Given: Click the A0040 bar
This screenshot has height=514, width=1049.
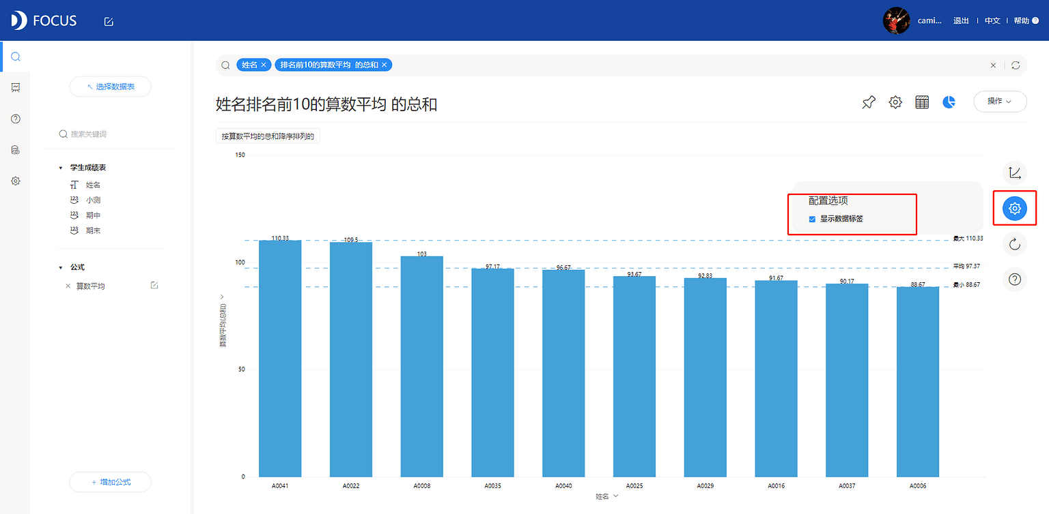Looking at the screenshot, I should [x=563, y=374].
